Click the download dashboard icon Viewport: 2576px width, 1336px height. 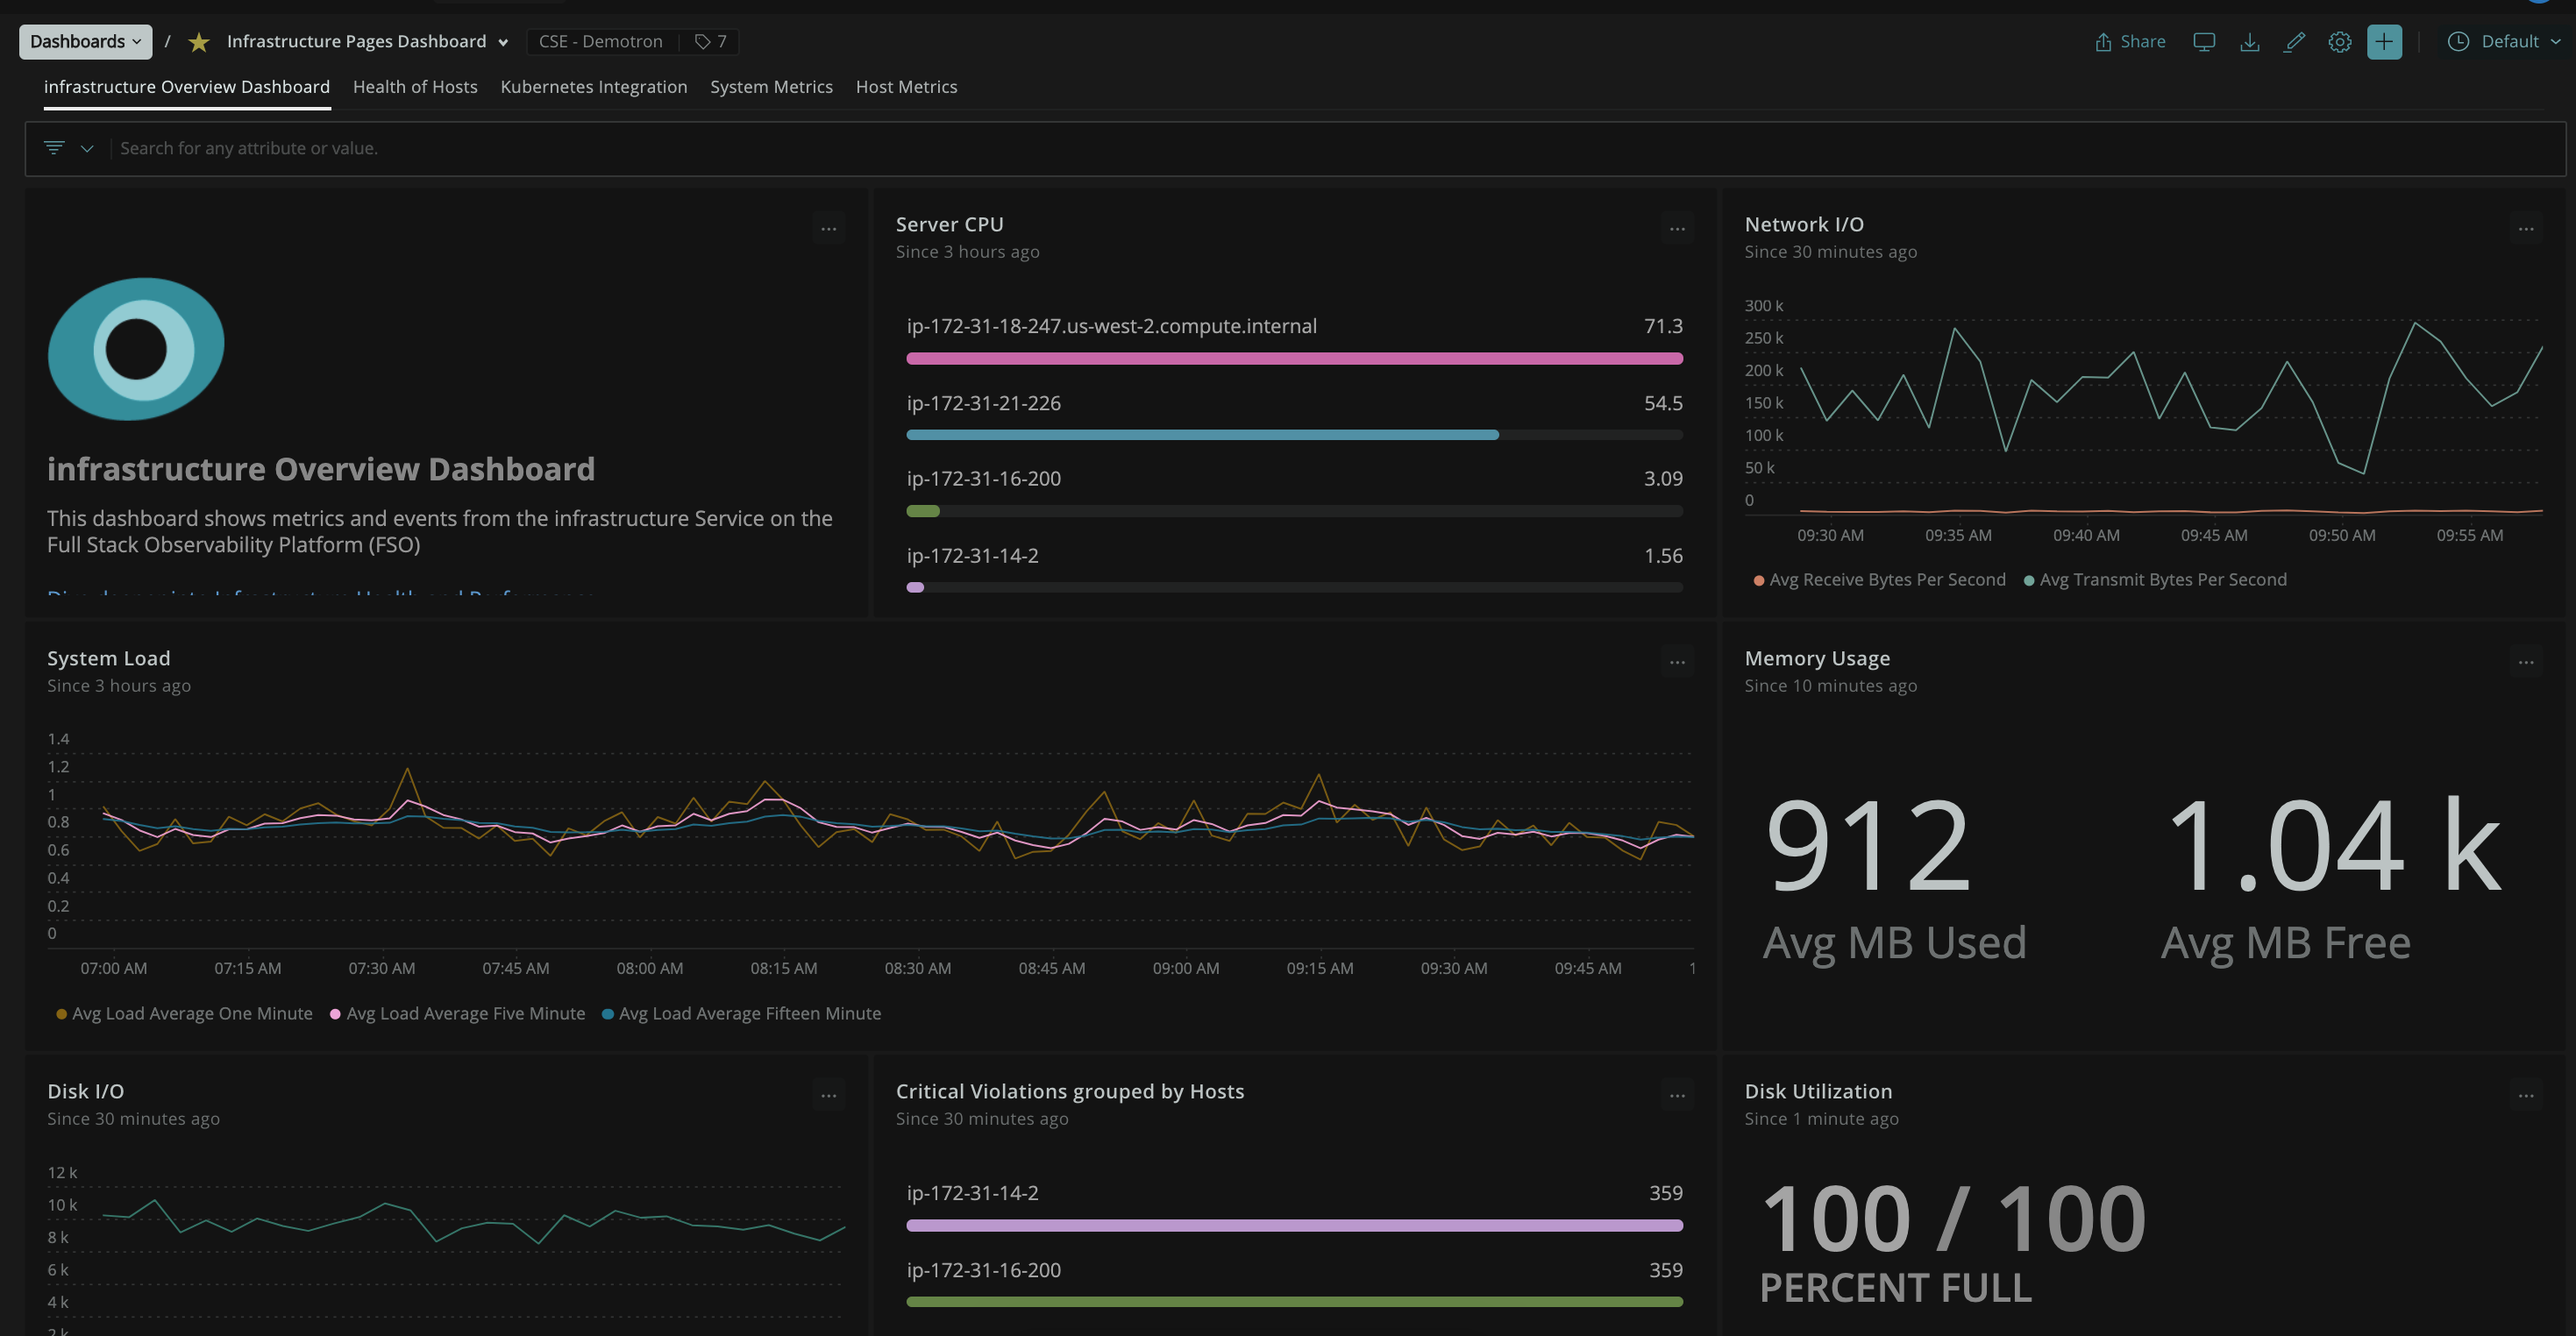2250,42
